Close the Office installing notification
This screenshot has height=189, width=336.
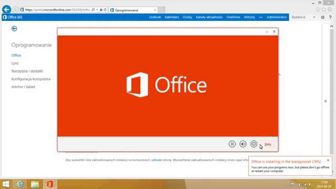[328, 160]
